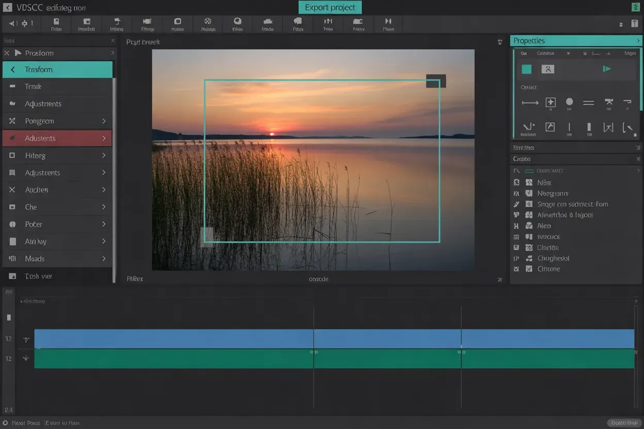Click the blue timeline track clip

334,339
